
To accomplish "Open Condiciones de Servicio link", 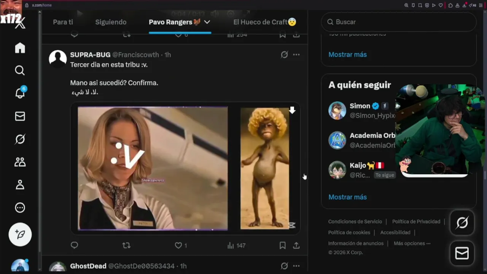I will point(355,221).
